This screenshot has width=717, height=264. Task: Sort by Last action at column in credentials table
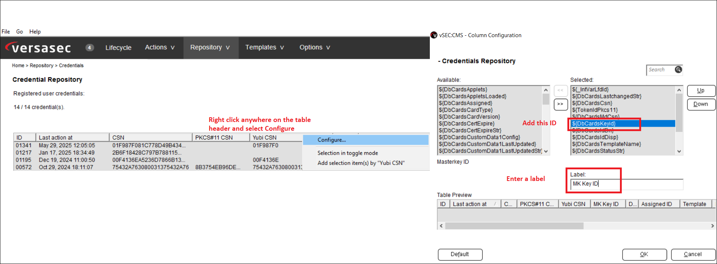[72, 137]
